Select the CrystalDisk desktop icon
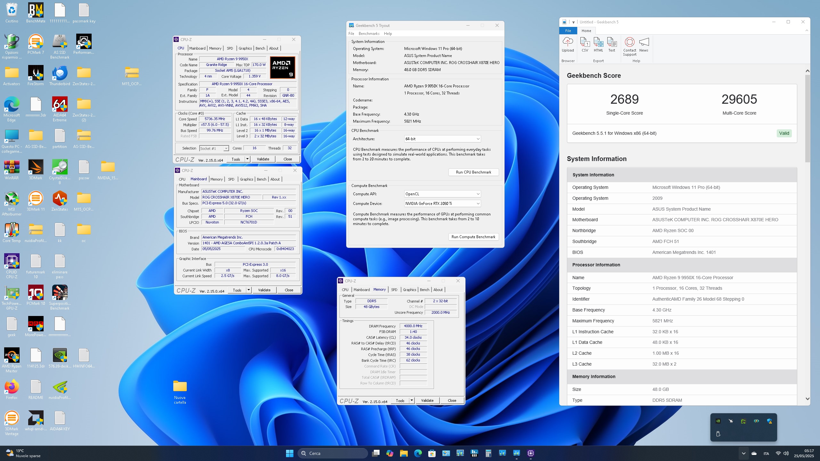The width and height of the screenshot is (820, 461). pos(60,172)
